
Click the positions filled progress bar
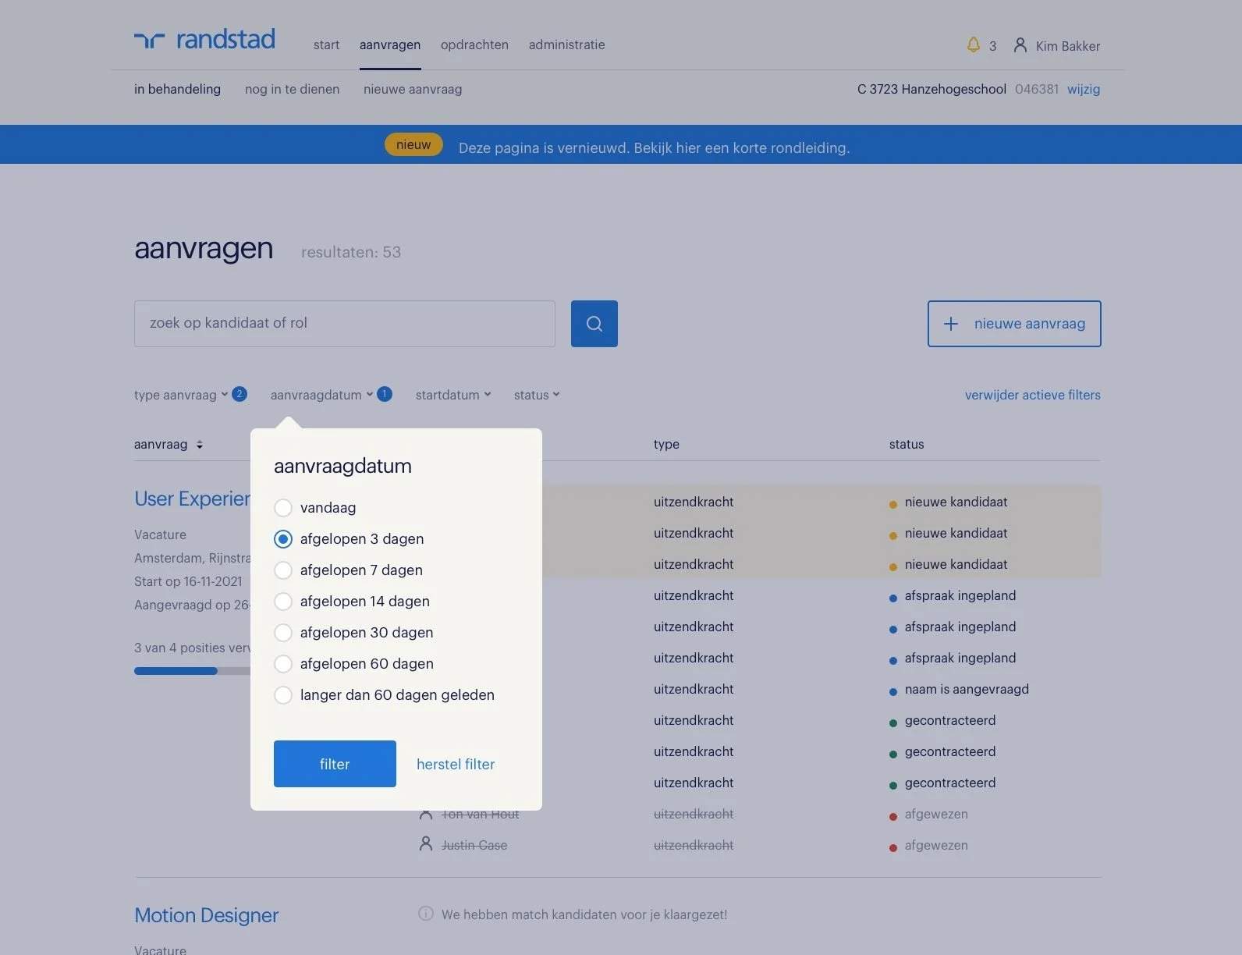[x=193, y=671]
